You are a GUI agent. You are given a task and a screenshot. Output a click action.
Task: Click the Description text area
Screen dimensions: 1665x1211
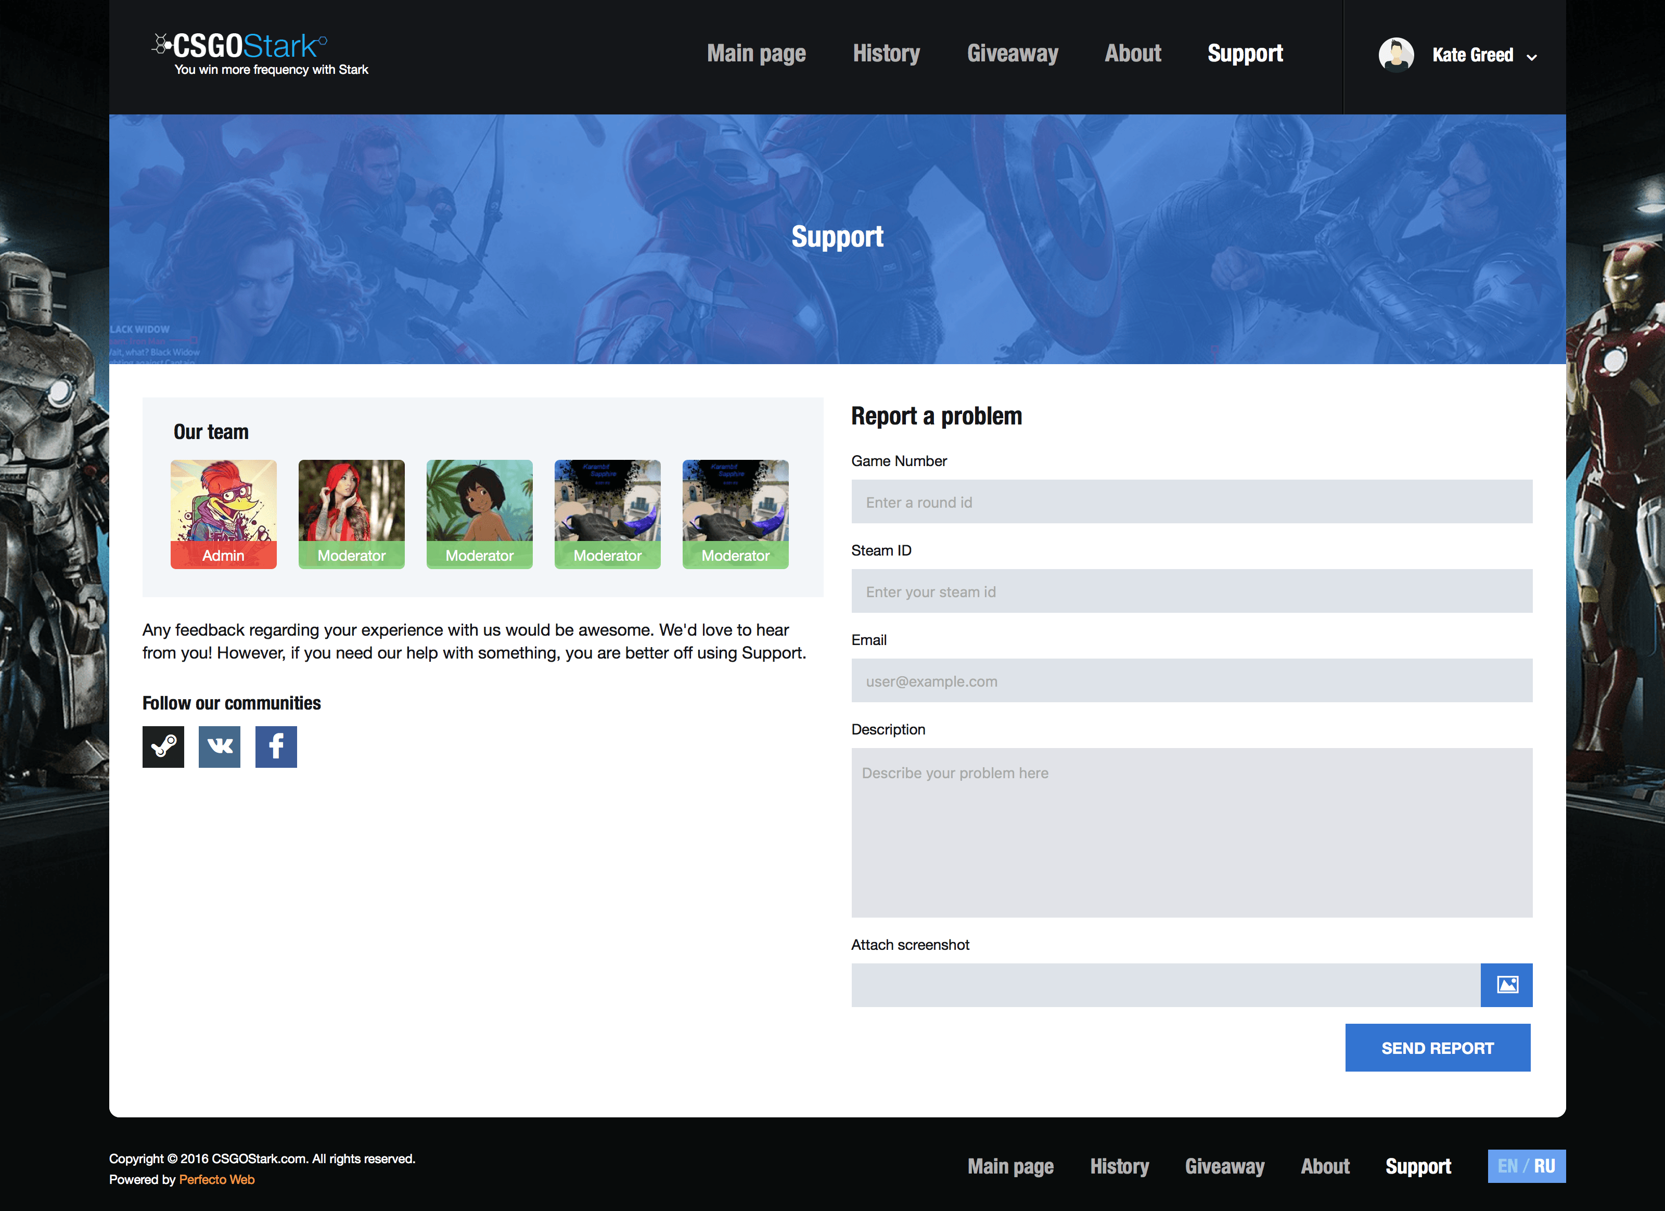click(x=1192, y=832)
